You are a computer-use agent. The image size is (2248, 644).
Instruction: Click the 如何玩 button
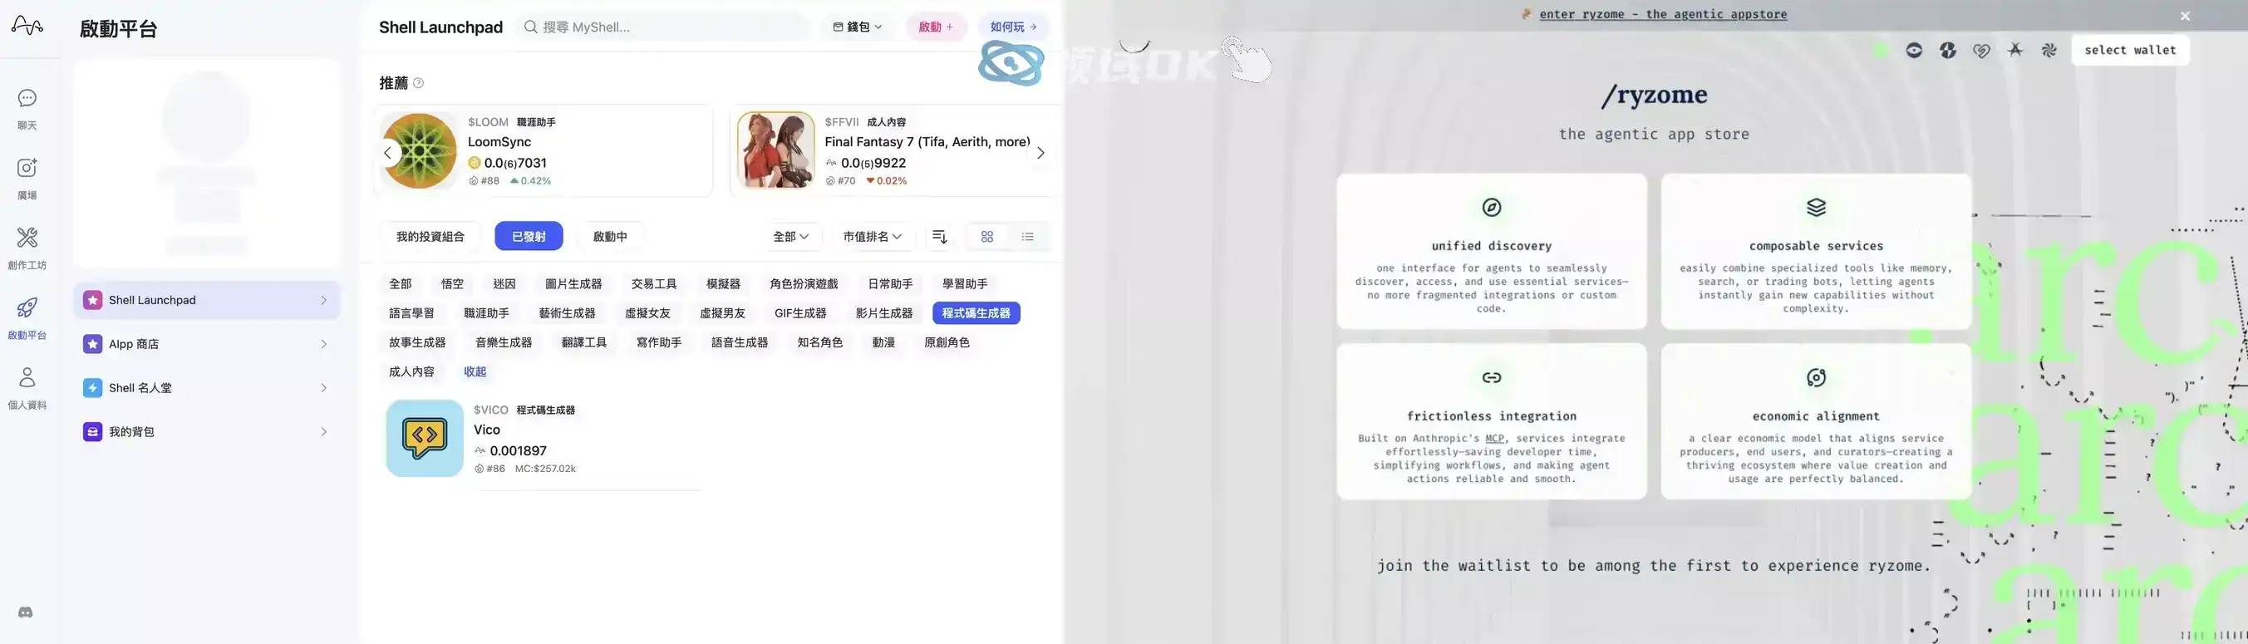1013,27
